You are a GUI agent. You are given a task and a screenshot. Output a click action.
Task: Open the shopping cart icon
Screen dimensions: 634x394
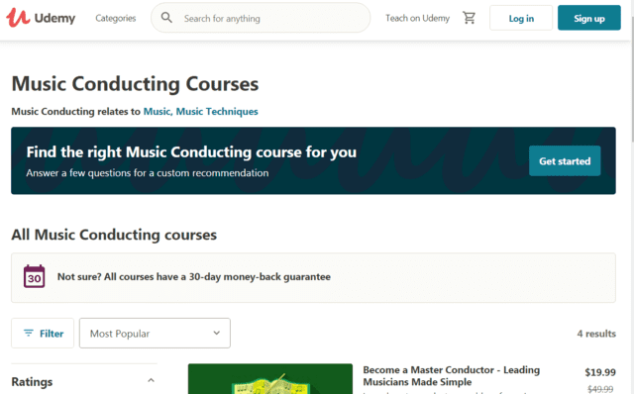tap(469, 18)
